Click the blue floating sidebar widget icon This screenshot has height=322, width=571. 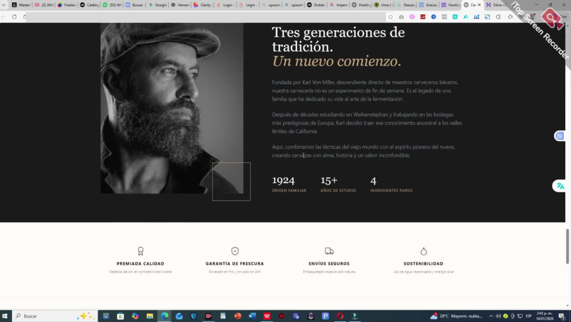tap(560, 136)
